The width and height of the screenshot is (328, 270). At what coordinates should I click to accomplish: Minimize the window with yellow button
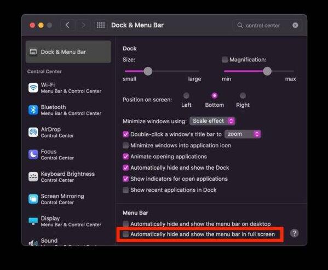pos(41,25)
